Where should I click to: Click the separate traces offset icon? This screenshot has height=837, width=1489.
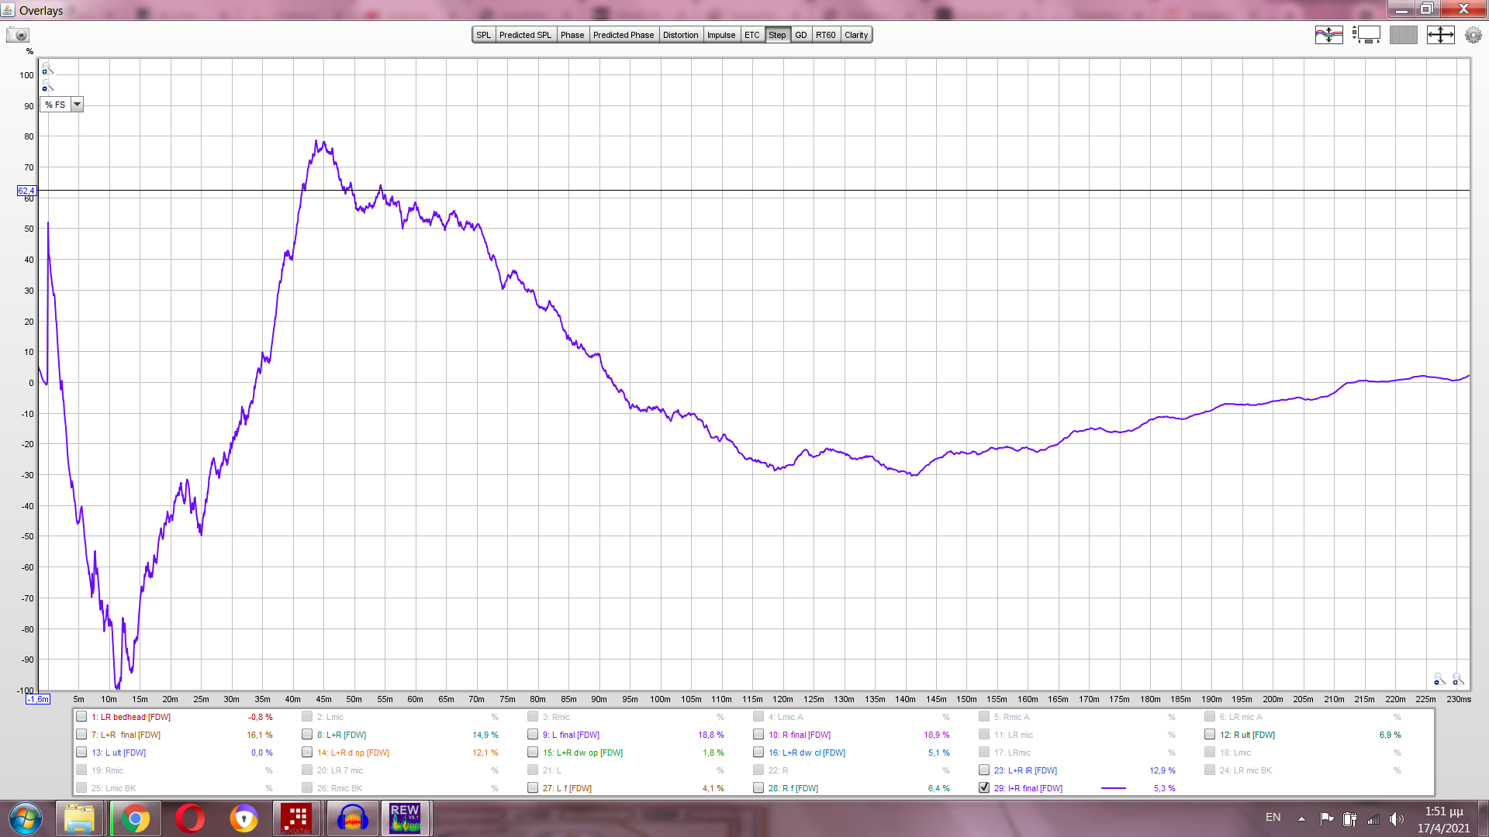pyautogui.click(x=1328, y=35)
